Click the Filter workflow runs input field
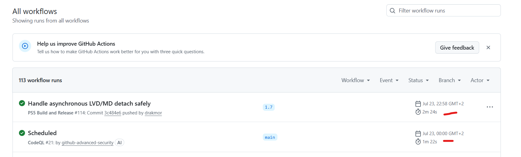 (x=443, y=10)
